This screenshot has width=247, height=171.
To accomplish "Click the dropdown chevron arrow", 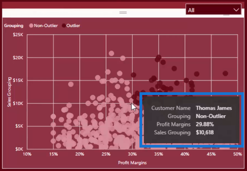I will (236, 10).
